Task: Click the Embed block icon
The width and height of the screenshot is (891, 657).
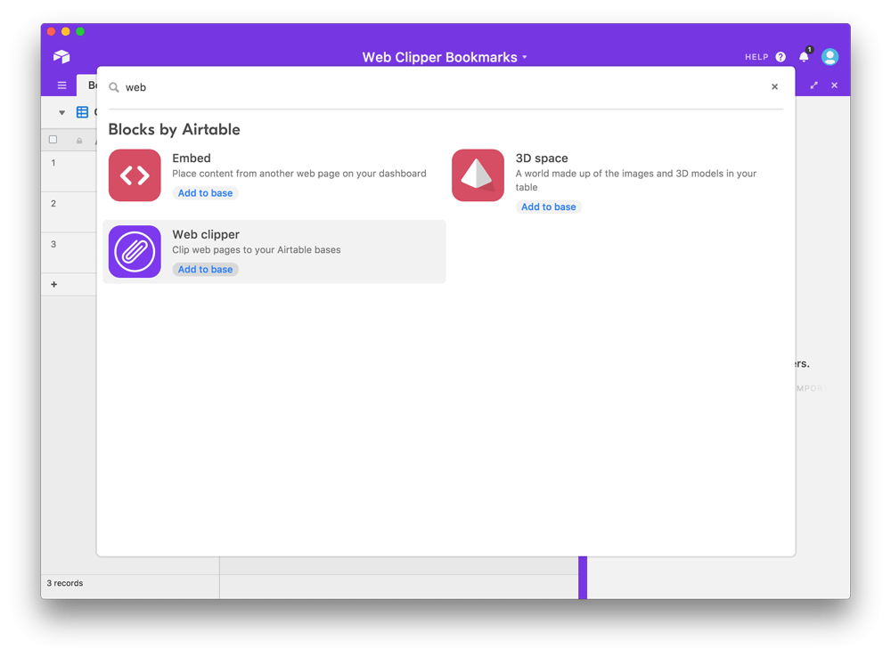Action: coord(135,174)
